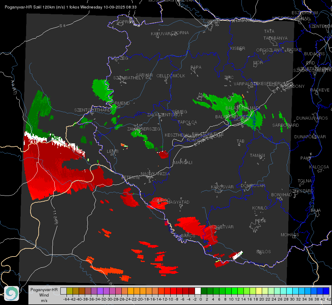Click the SZEKSZARD city label

(301, 191)
